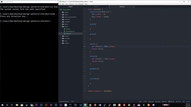Image resolution: width=191 pixels, height=107 pixels.
Task: Click line number 16 in the gutter
Action: [84, 46]
